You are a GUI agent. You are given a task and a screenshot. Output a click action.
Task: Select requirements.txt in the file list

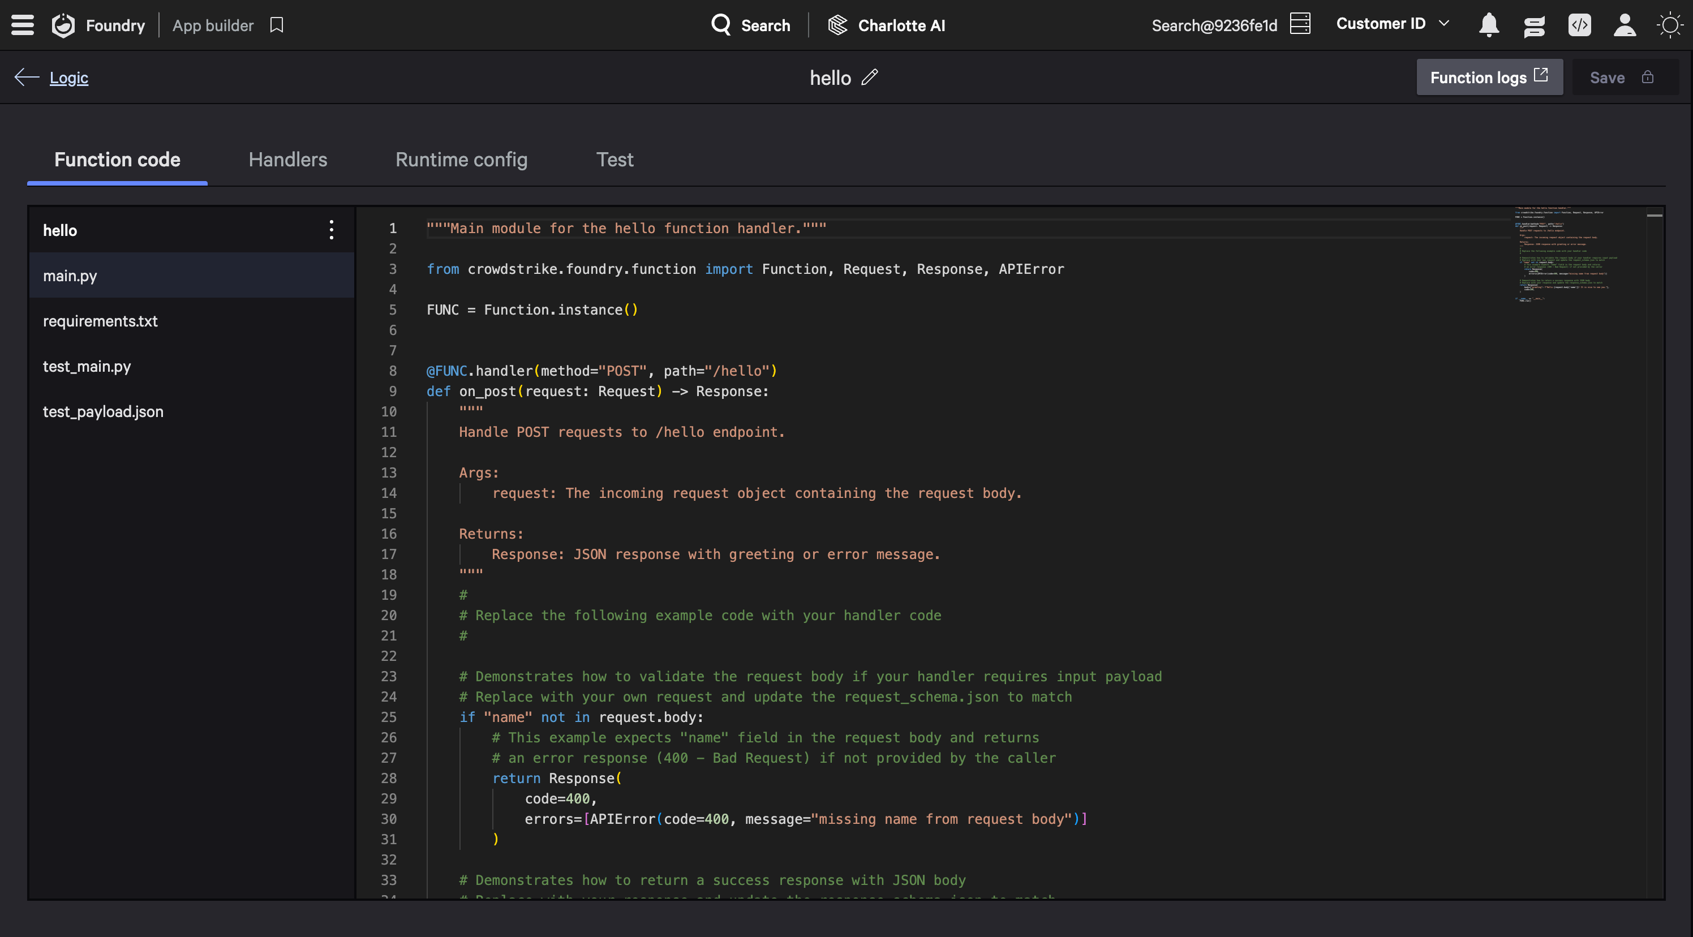(x=100, y=321)
